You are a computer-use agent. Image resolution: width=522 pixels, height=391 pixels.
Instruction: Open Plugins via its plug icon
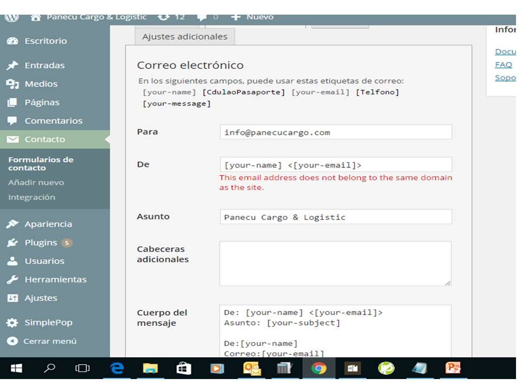[13, 243]
